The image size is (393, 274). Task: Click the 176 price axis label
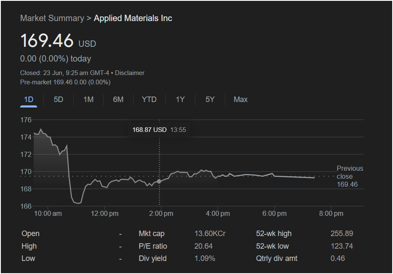click(26, 120)
